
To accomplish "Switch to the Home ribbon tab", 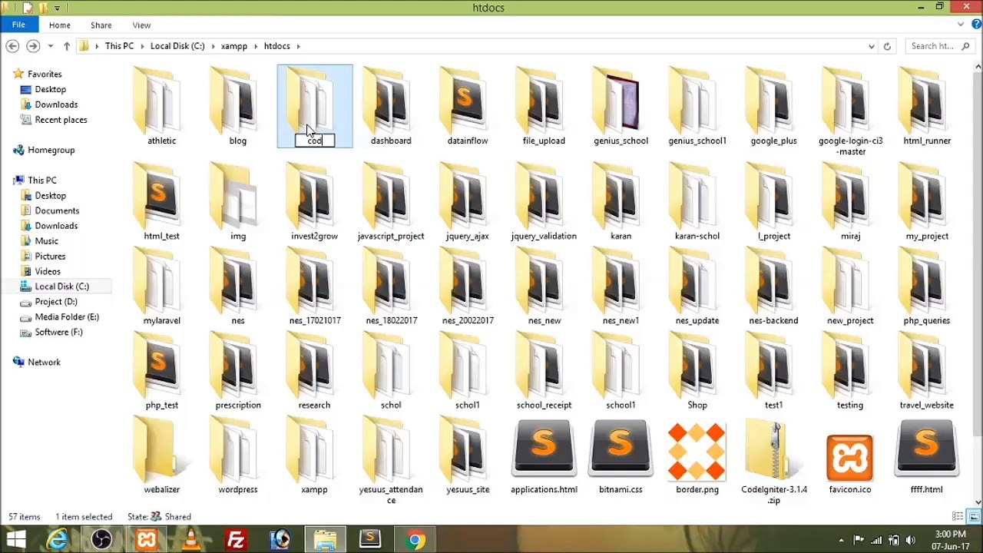I will pyautogui.click(x=59, y=25).
